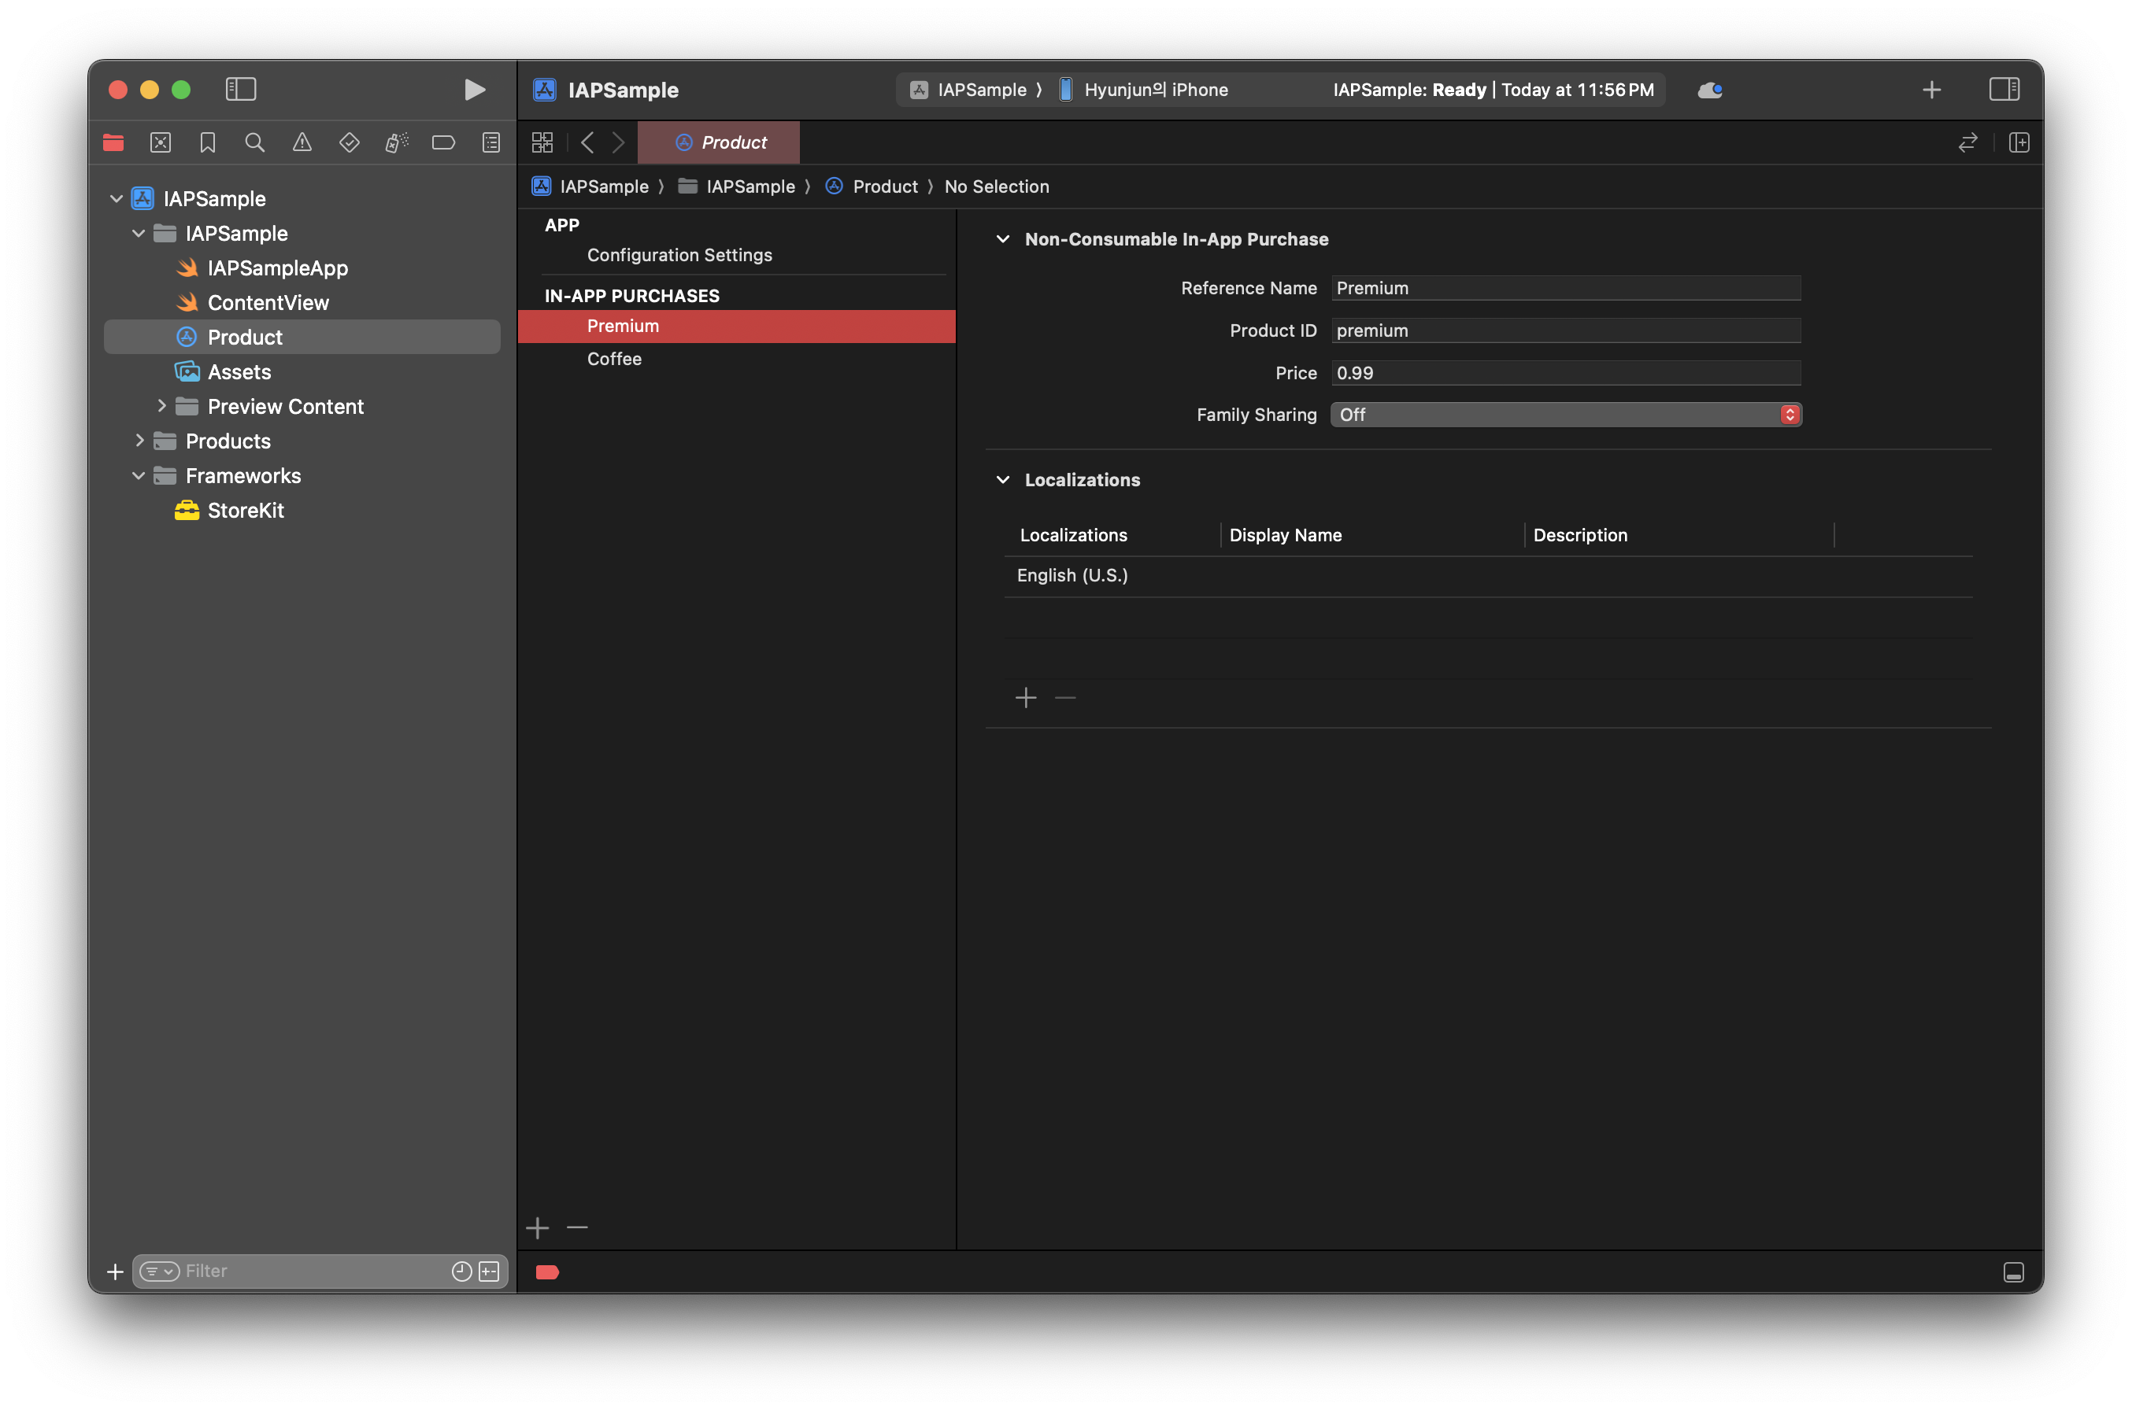Click the Run play button

pos(474,90)
